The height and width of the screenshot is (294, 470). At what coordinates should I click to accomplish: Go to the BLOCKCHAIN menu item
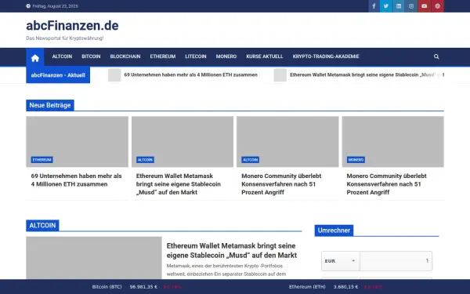(125, 56)
